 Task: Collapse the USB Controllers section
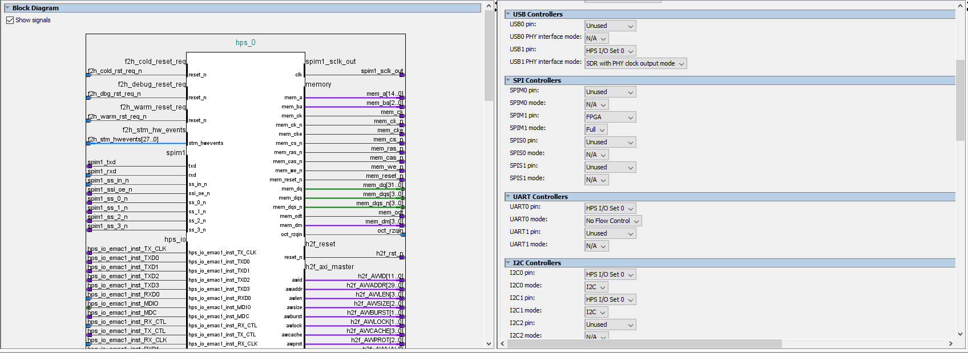click(508, 14)
